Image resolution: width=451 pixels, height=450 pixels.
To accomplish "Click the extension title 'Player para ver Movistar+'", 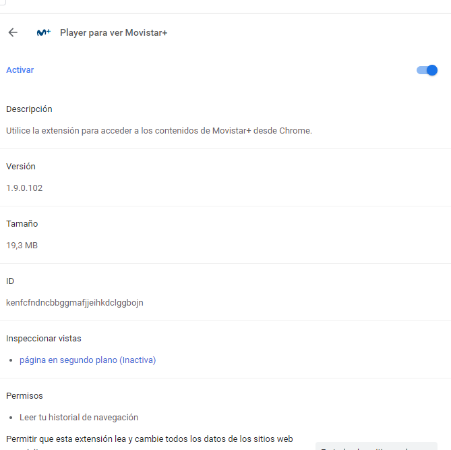I will [x=113, y=32].
